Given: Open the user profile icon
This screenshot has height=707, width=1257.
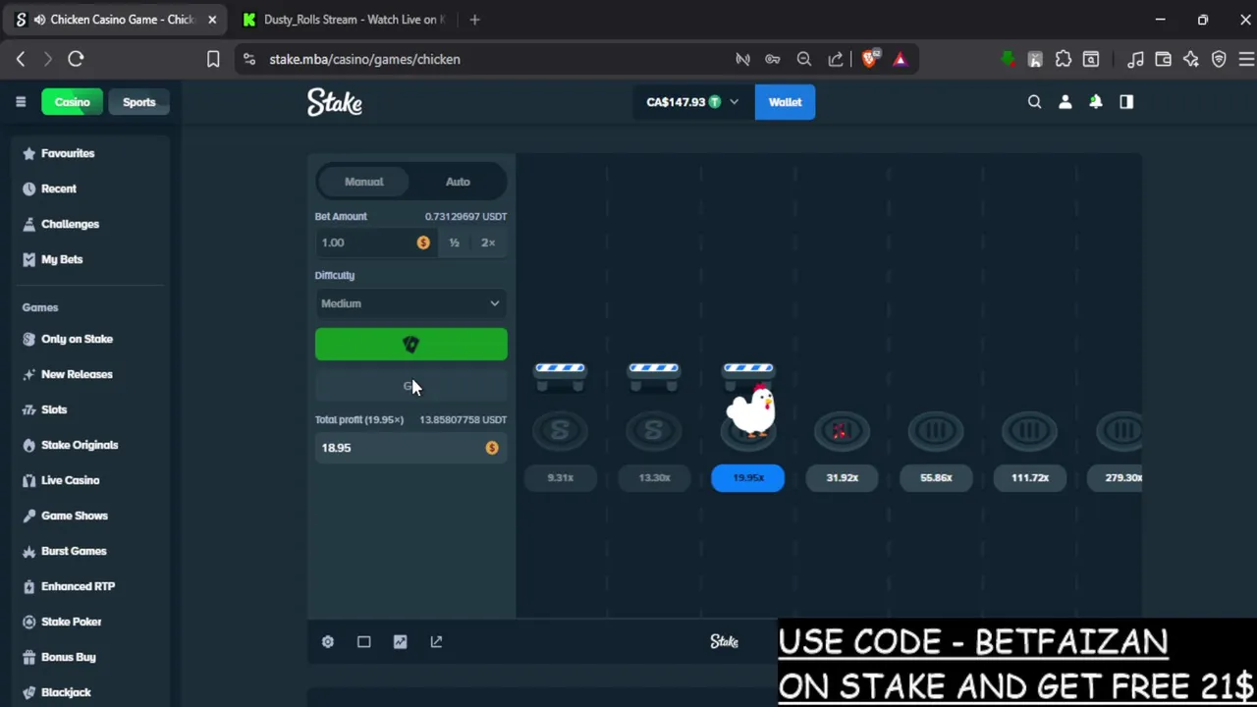Looking at the screenshot, I should pyautogui.click(x=1065, y=102).
